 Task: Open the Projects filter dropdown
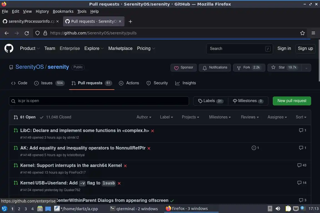pyautogui.click(x=190, y=117)
